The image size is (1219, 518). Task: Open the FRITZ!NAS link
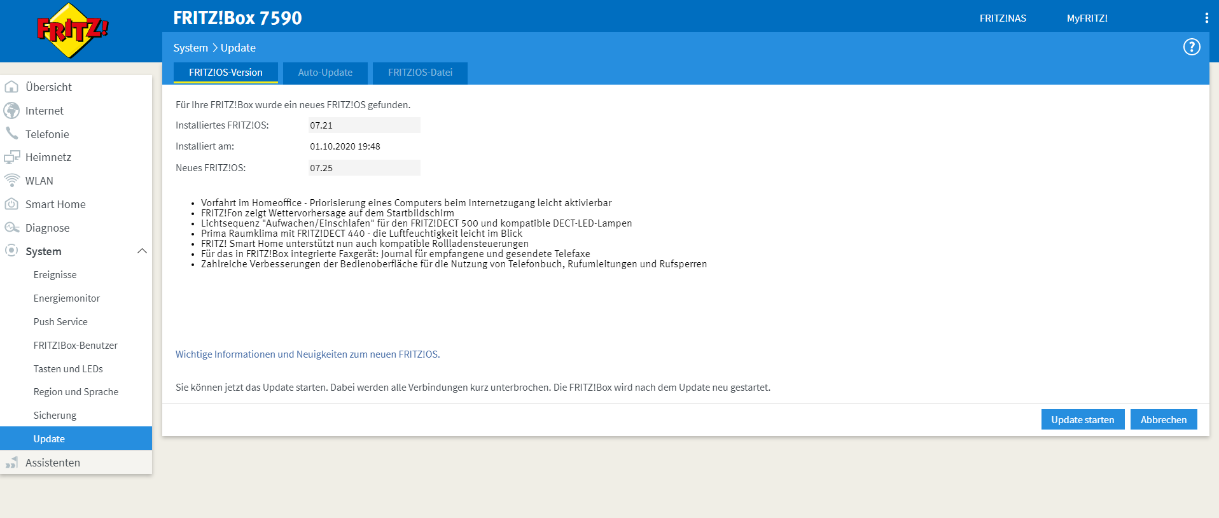coord(1003,18)
